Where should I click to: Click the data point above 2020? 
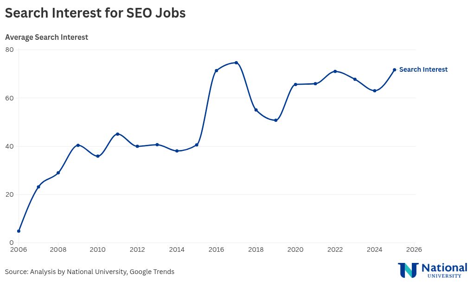point(295,84)
